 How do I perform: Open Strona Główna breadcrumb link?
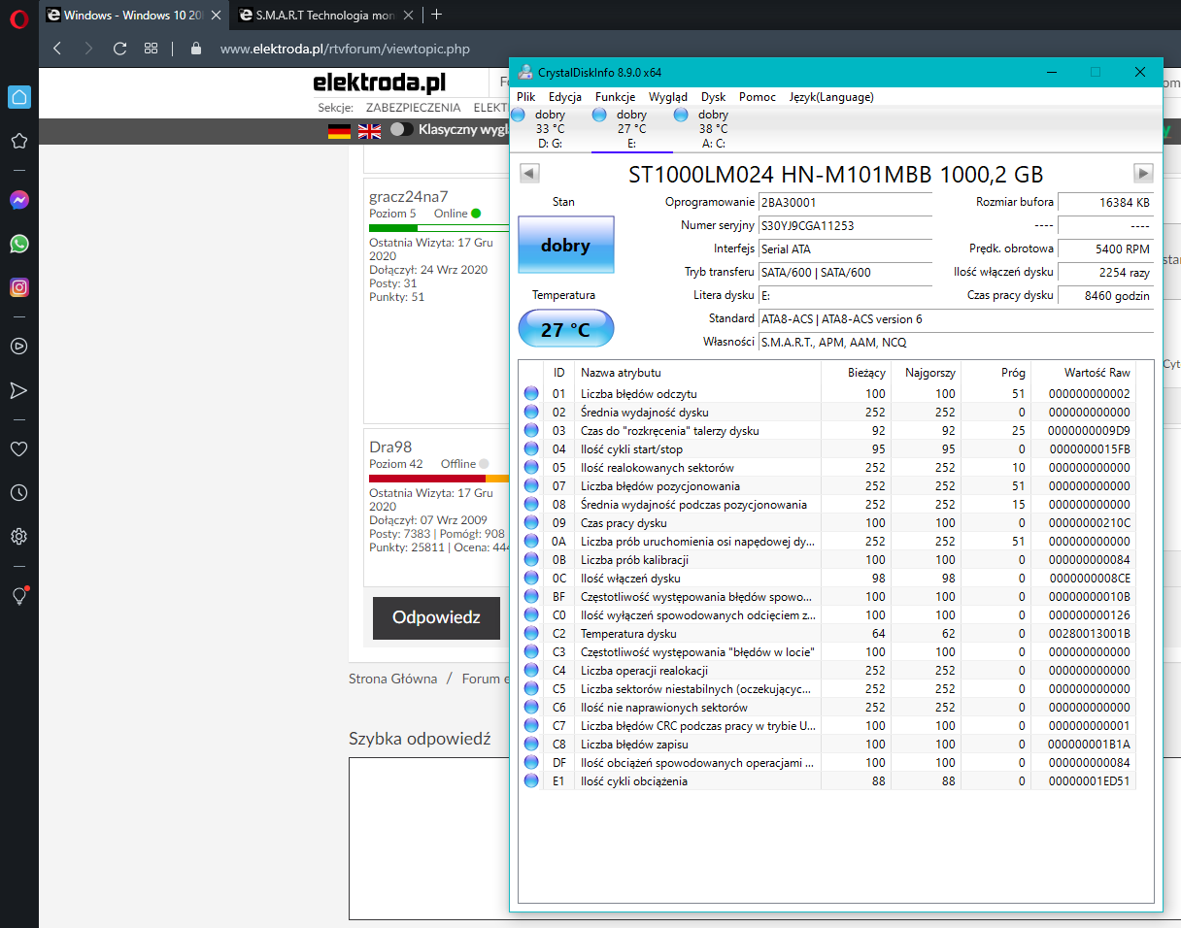393,679
